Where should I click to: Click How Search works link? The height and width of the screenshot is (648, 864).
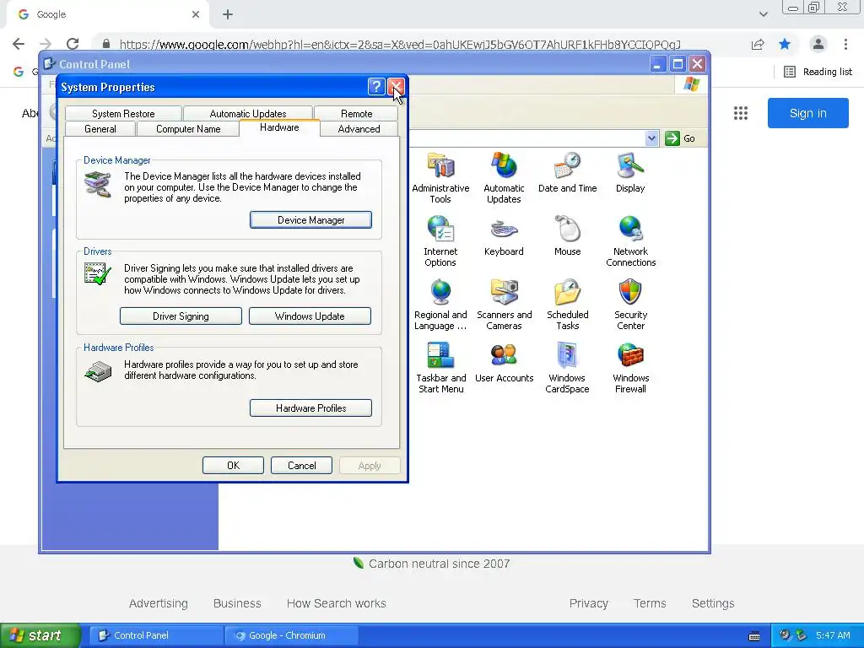tap(336, 603)
